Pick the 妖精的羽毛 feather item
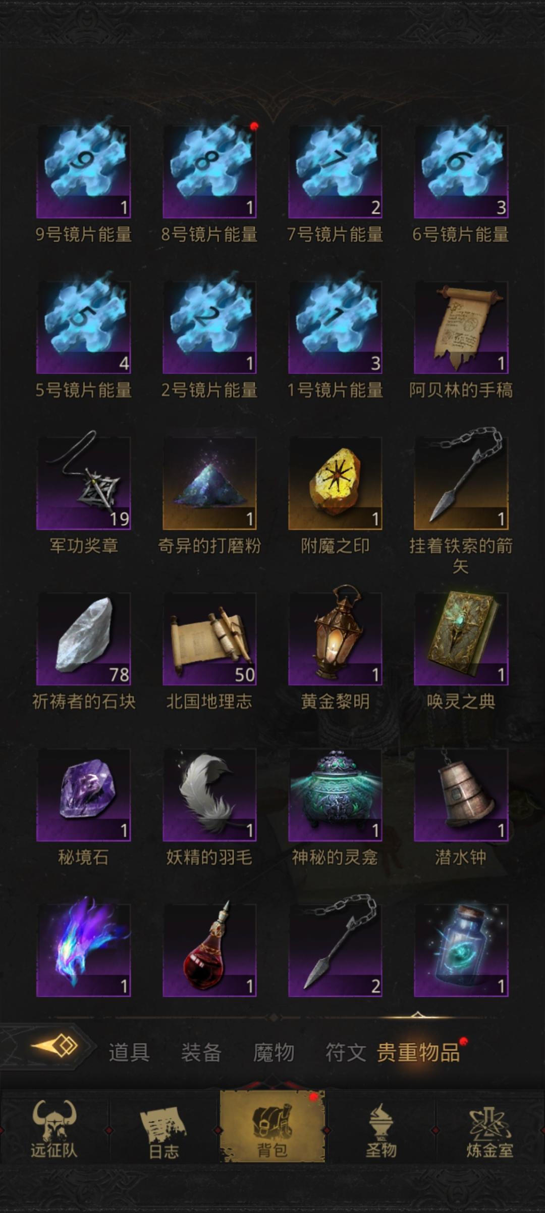The image size is (545, 1213). point(209,795)
